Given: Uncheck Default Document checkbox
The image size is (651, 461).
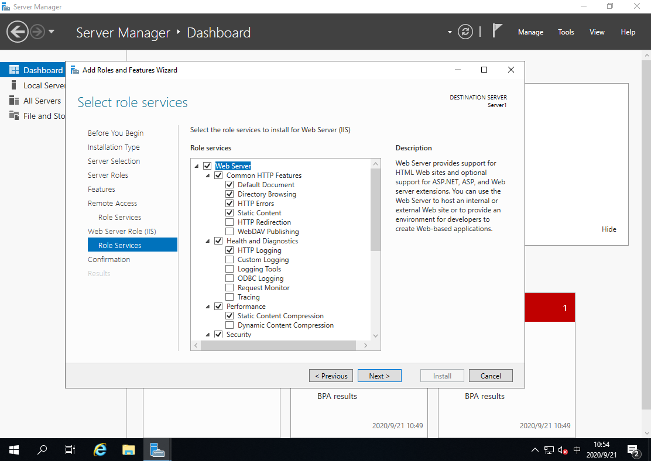Looking at the screenshot, I should (229, 185).
